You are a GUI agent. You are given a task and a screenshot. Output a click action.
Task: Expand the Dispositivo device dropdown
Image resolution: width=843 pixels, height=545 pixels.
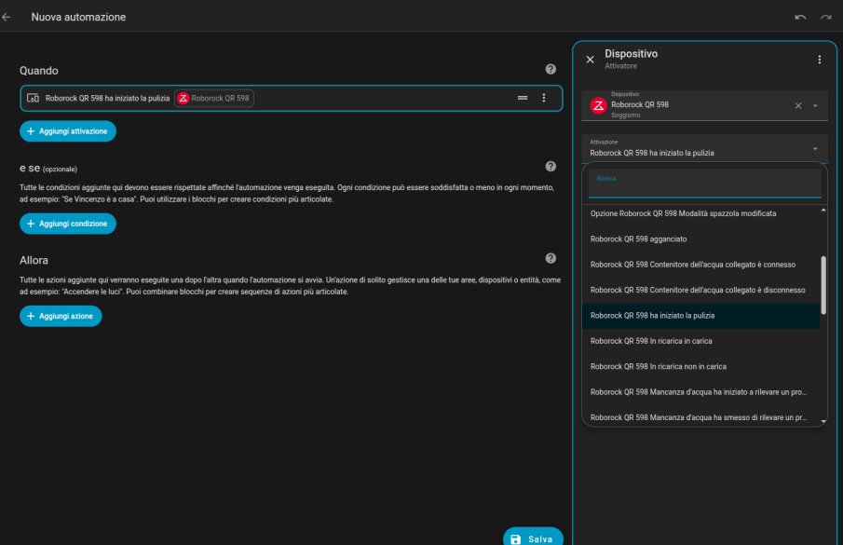[x=815, y=105]
